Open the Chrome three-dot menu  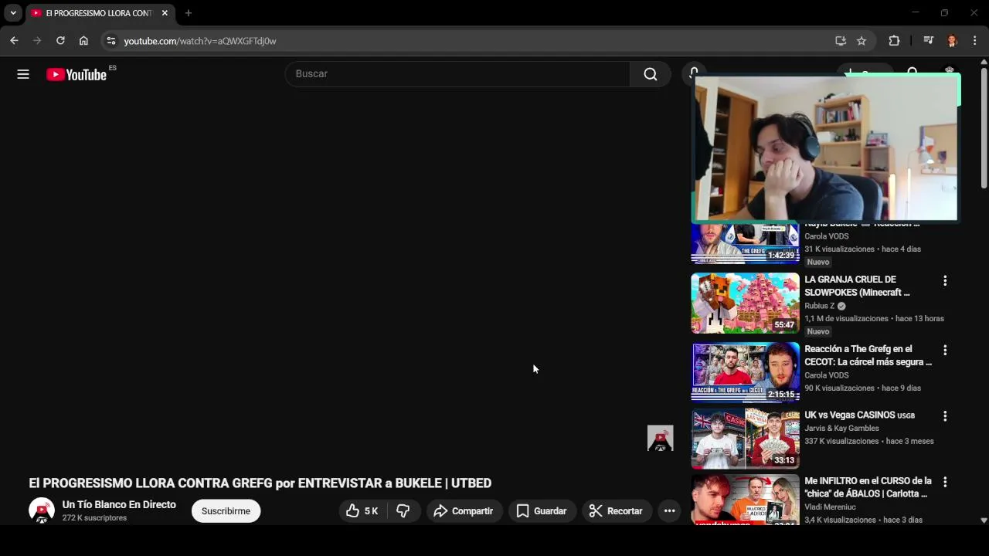(975, 41)
